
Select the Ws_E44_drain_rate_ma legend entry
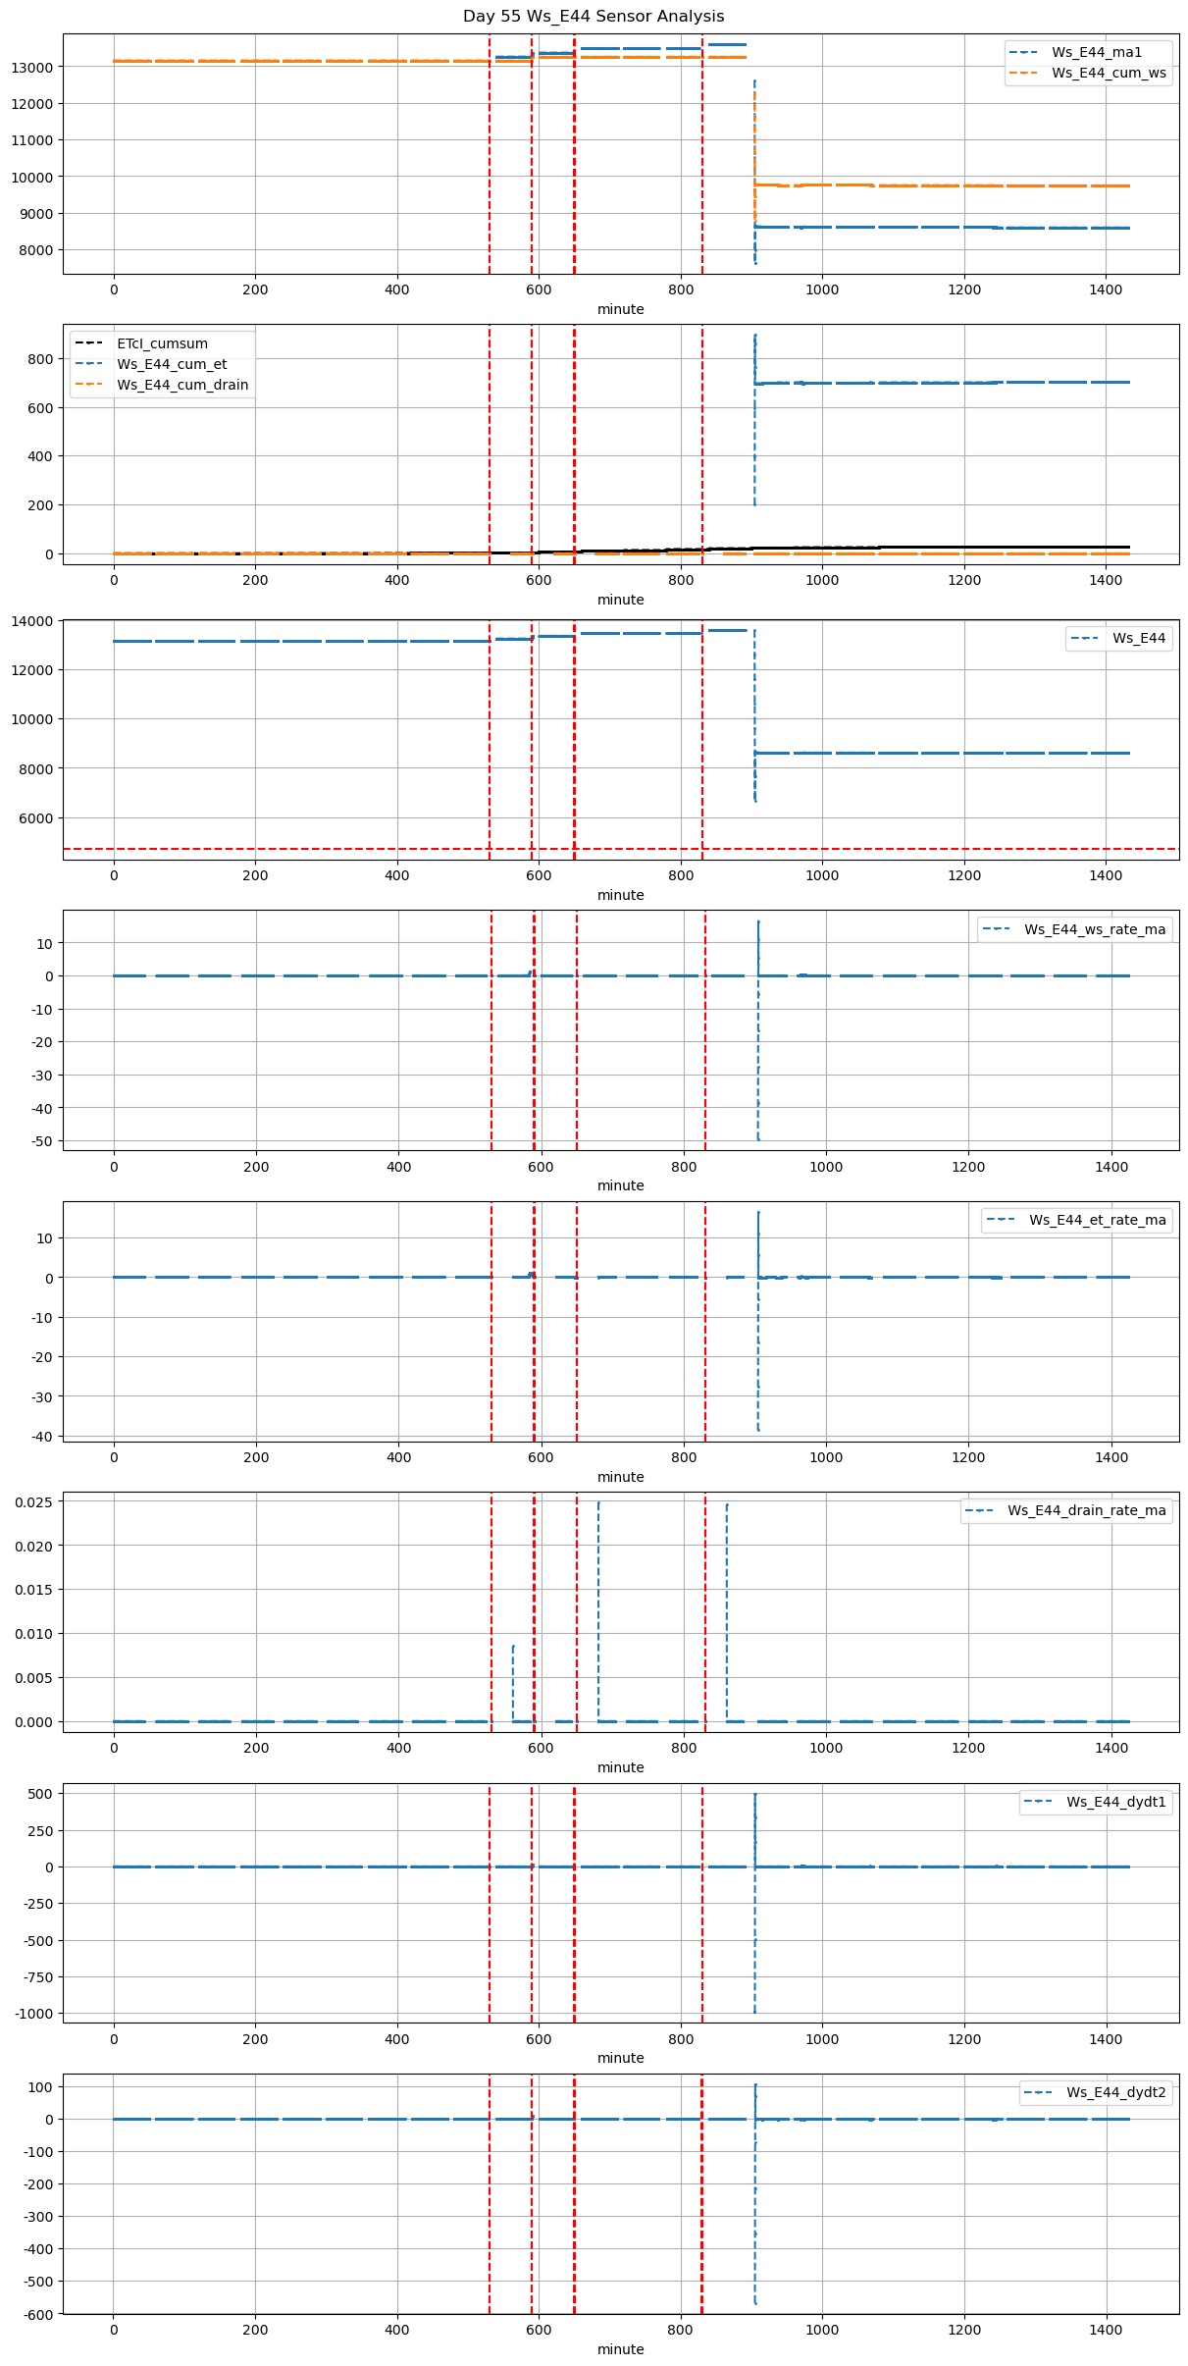coord(1086,1510)
